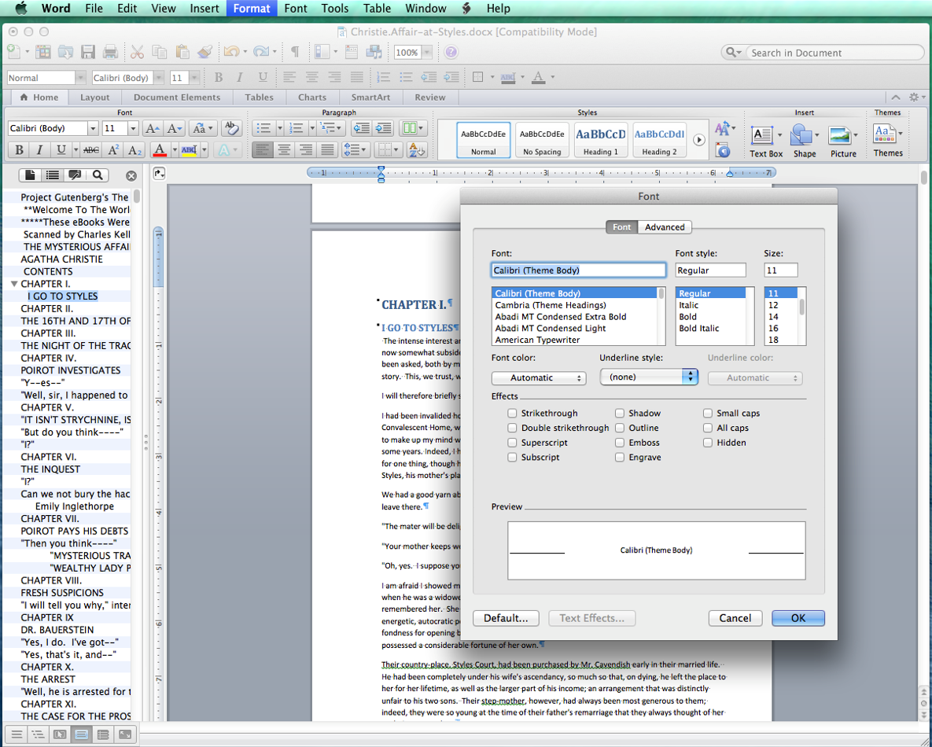Click the OK button

[x=798, y=618]
